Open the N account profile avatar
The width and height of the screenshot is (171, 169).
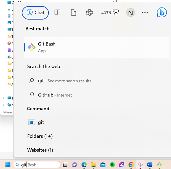coord(130,13)
